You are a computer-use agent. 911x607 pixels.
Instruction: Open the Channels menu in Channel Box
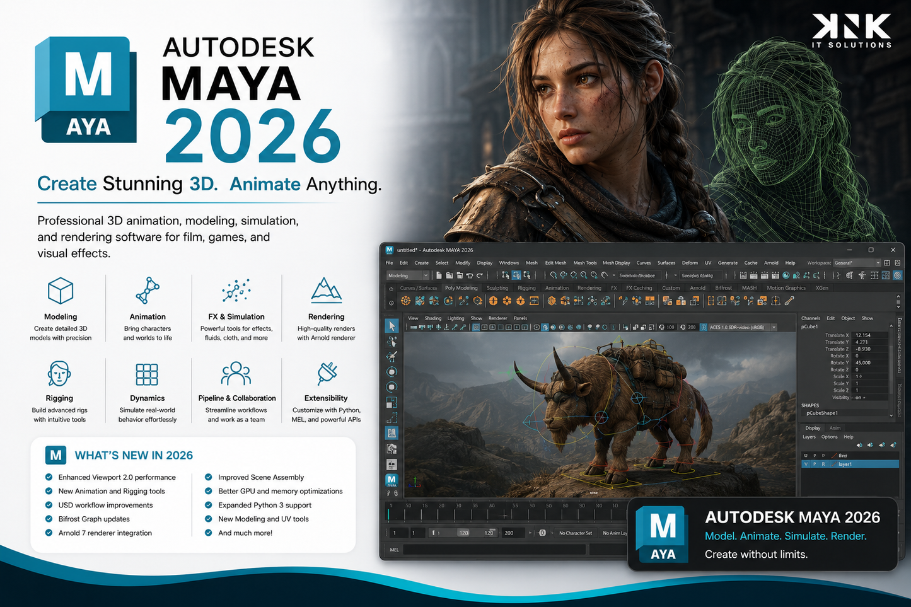coord(811,318)
